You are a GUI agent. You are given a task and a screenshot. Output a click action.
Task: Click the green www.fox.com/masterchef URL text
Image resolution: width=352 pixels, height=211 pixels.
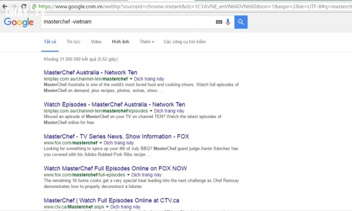70,143
